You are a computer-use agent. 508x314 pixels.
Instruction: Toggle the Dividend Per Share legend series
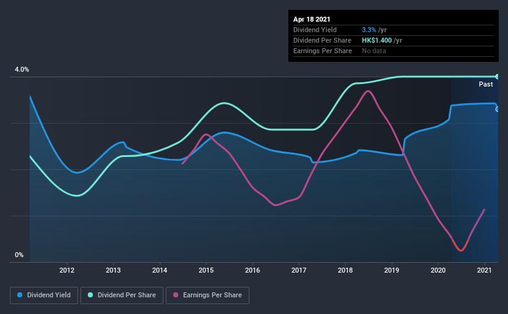point(122,295)
